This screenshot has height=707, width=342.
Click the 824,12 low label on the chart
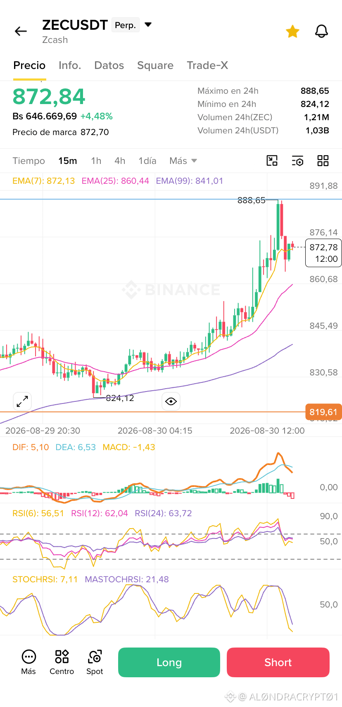[120, 398]
